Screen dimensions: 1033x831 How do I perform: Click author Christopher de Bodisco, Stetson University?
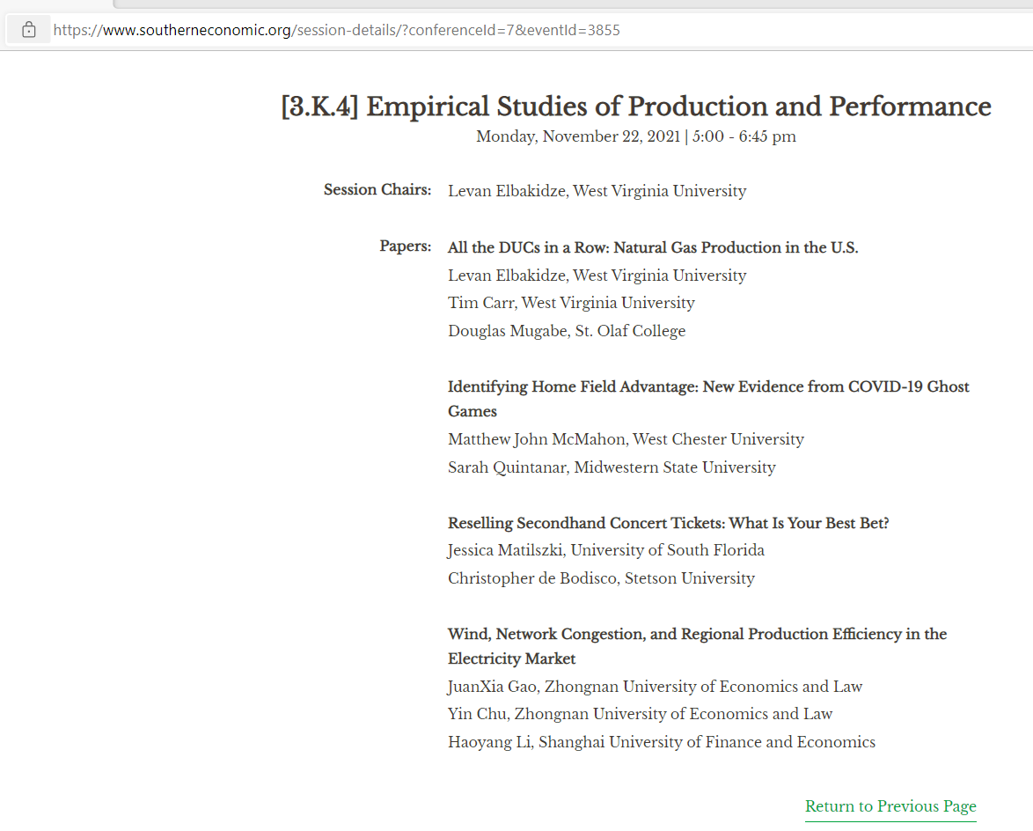tap(601, 578)
